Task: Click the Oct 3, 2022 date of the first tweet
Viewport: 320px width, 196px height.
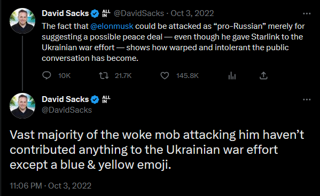Action: [192, 13]
